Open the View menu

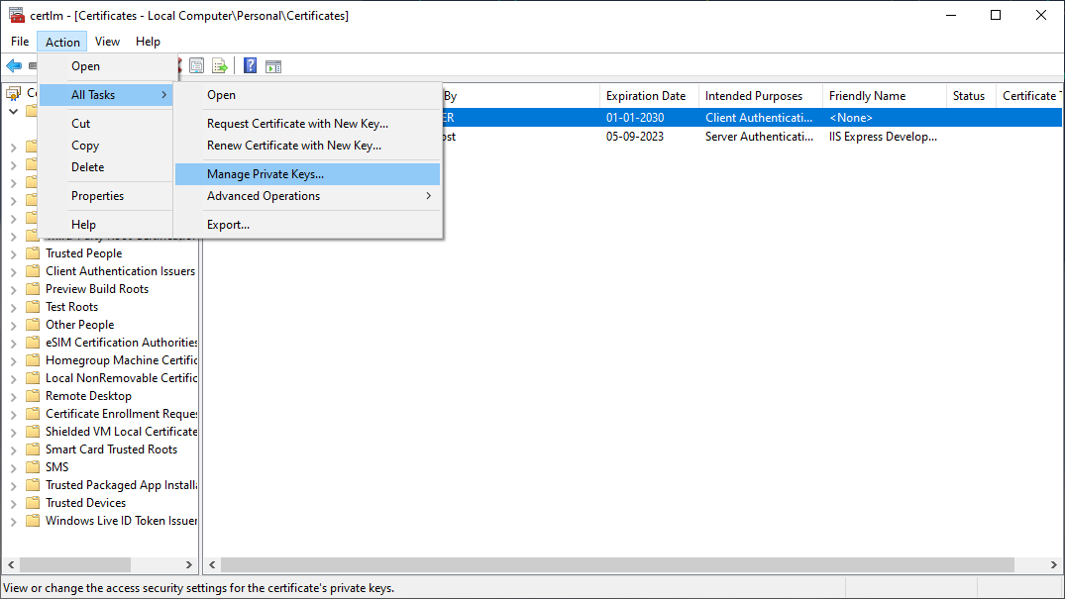point(107,42)
